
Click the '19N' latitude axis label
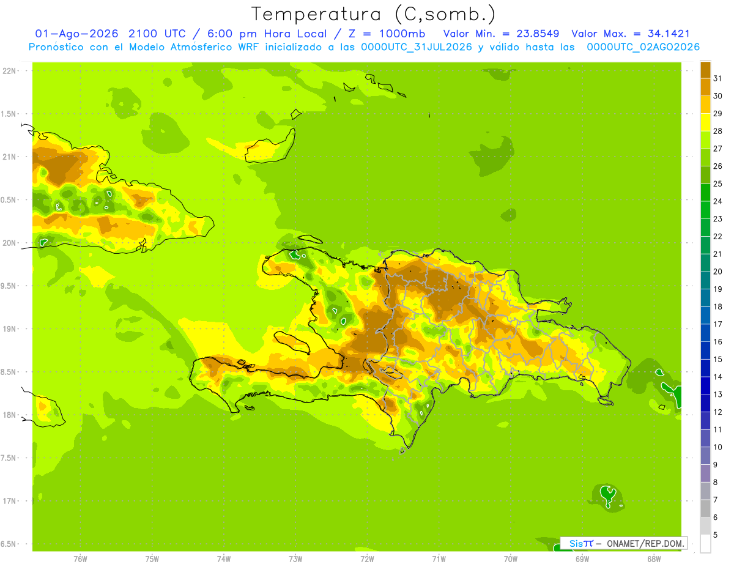click(9, 329)
